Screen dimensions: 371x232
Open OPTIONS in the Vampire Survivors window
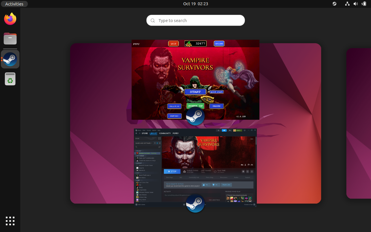coord(219,43)
